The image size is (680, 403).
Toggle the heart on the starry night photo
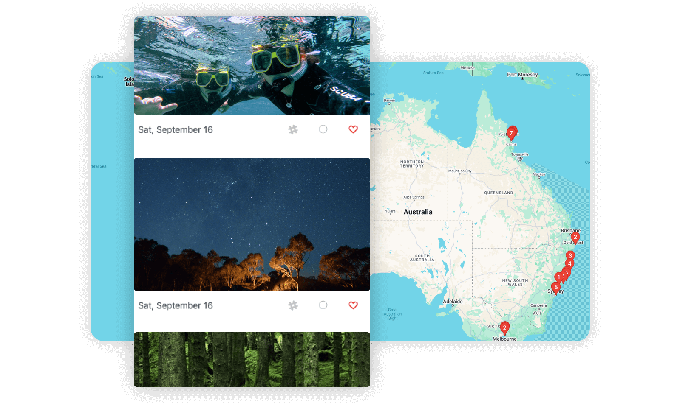point(353,305)
